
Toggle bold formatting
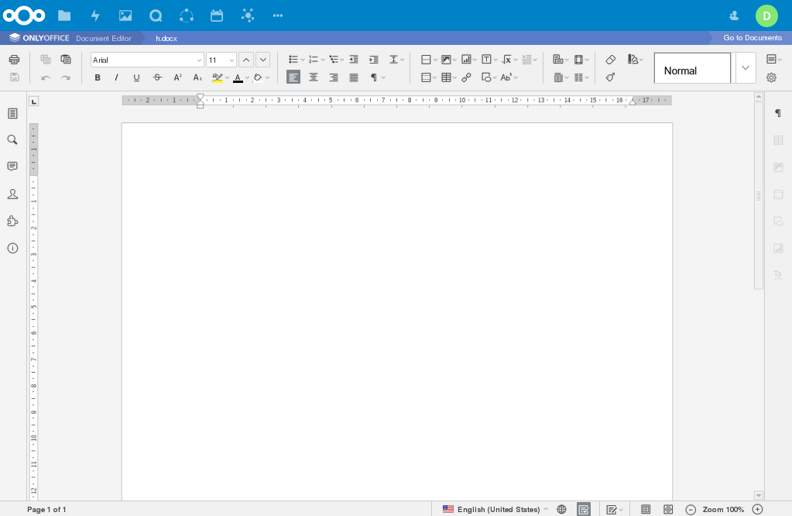98,77
